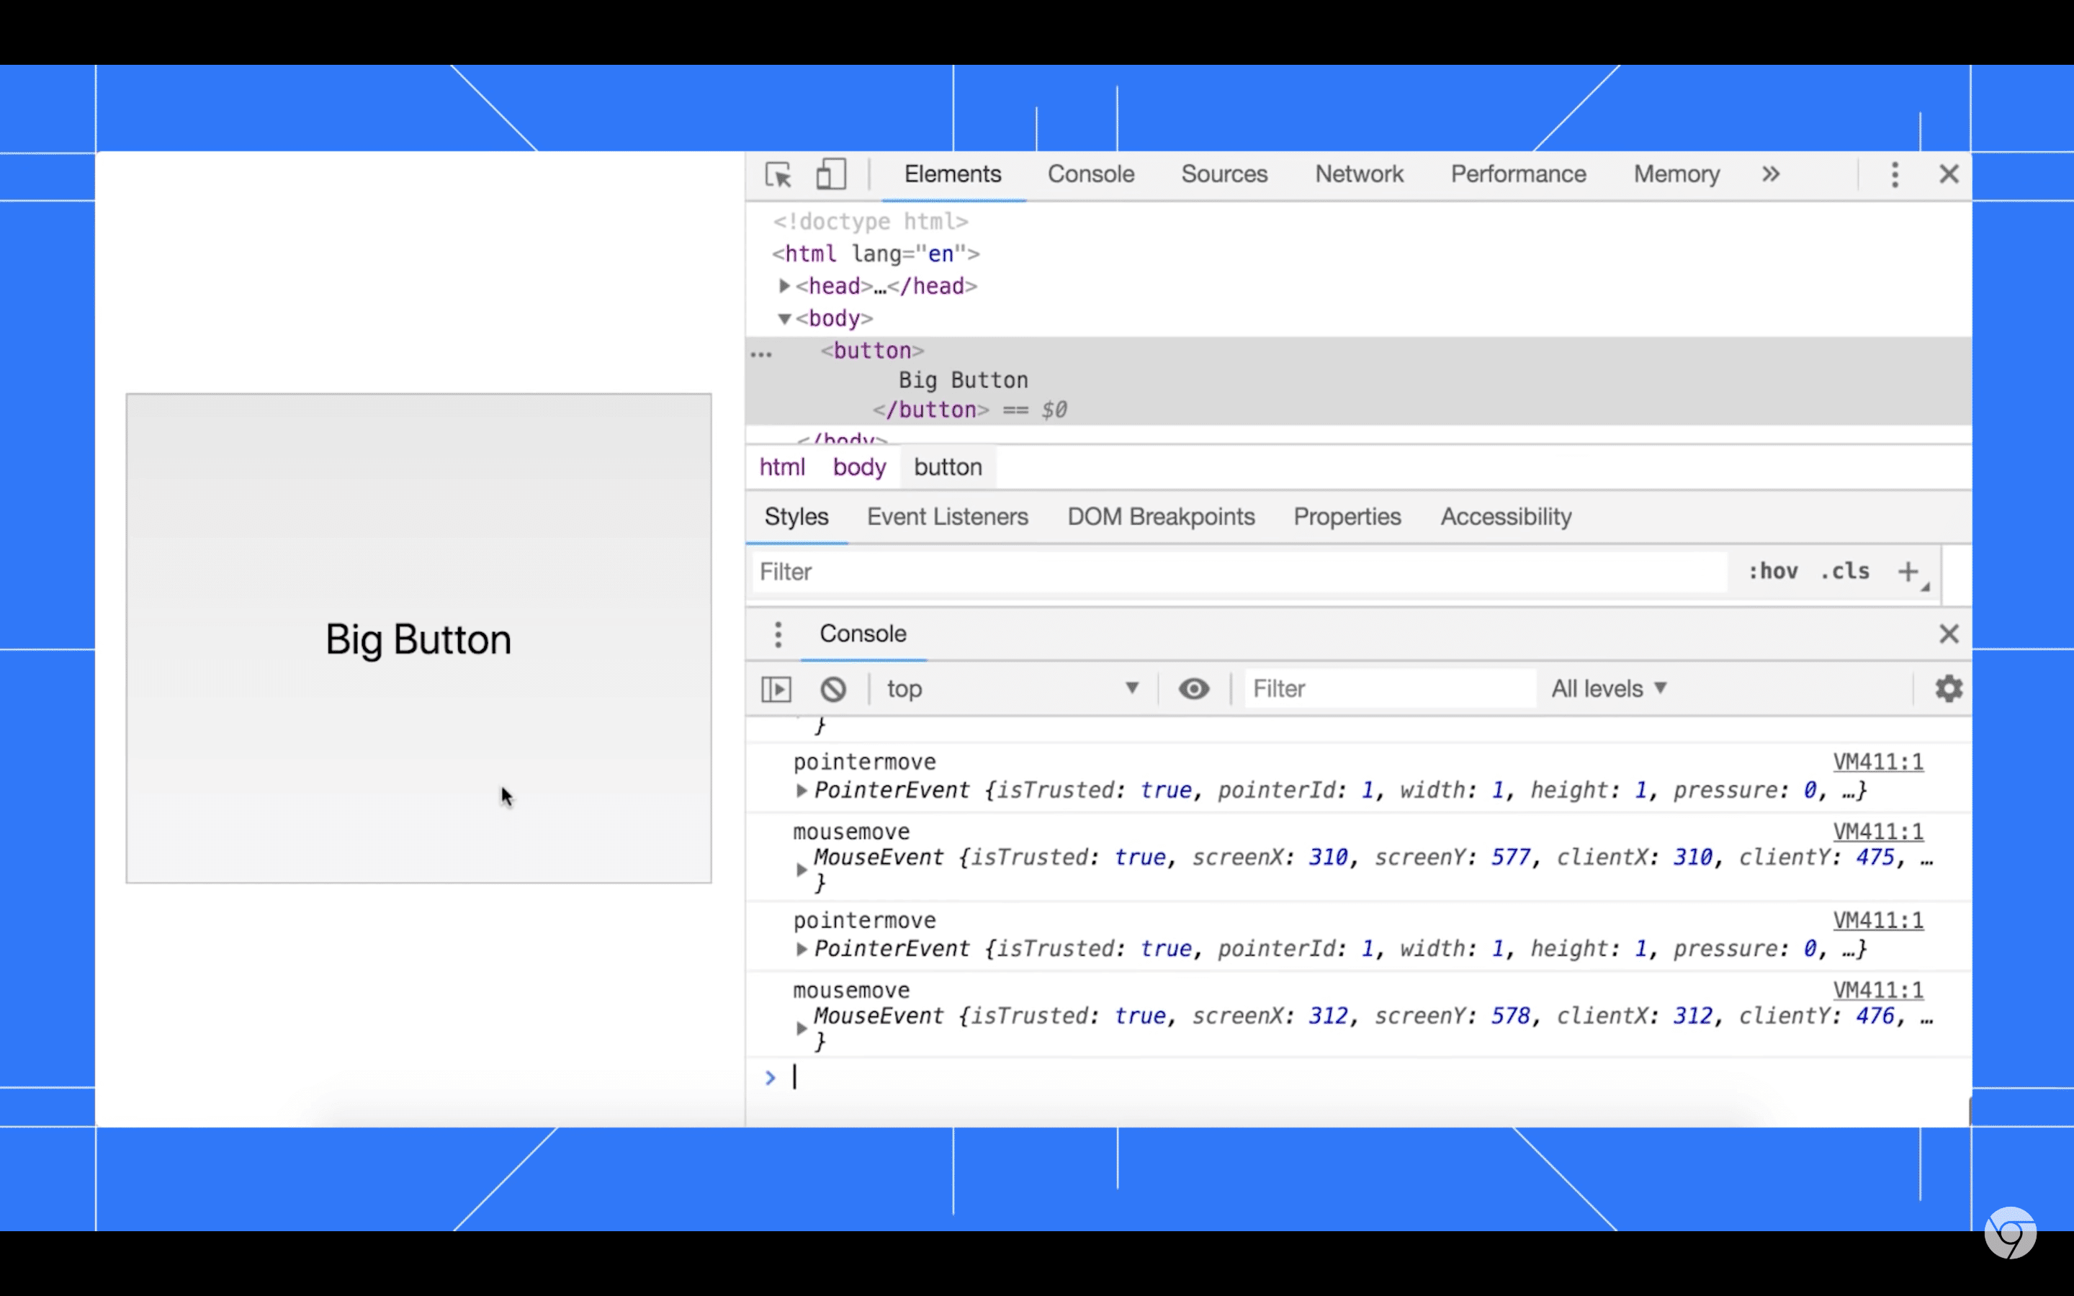2074x1296 pixels.
Task: Select the Console tab in DevTools
Action: click(x=1090, y=174)
